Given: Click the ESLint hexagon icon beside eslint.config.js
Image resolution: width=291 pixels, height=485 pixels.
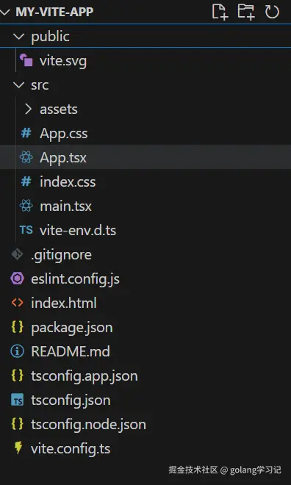Looking at the screenshot, I should (x=18, y=279).
